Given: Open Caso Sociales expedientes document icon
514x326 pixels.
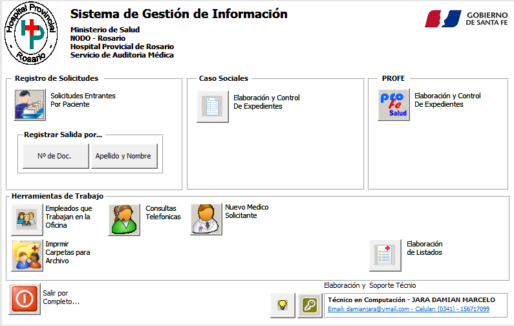Looking at the screenshot, I should pyautogui.click(x=213, y=107).
